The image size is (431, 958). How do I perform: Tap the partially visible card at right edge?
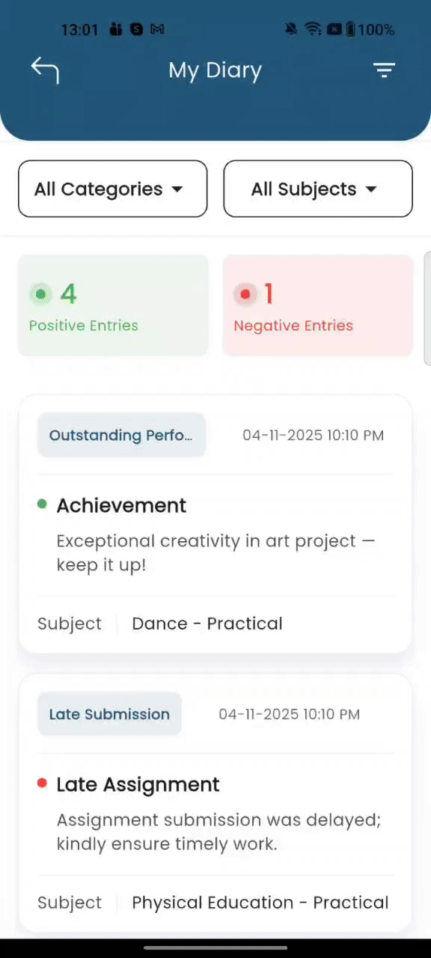(x=427, y=305)
